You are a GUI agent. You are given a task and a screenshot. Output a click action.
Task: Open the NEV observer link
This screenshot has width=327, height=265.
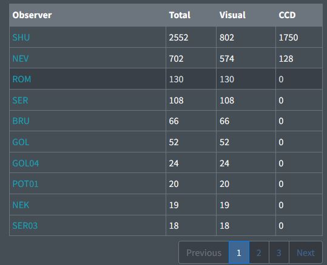click(21, 59)
